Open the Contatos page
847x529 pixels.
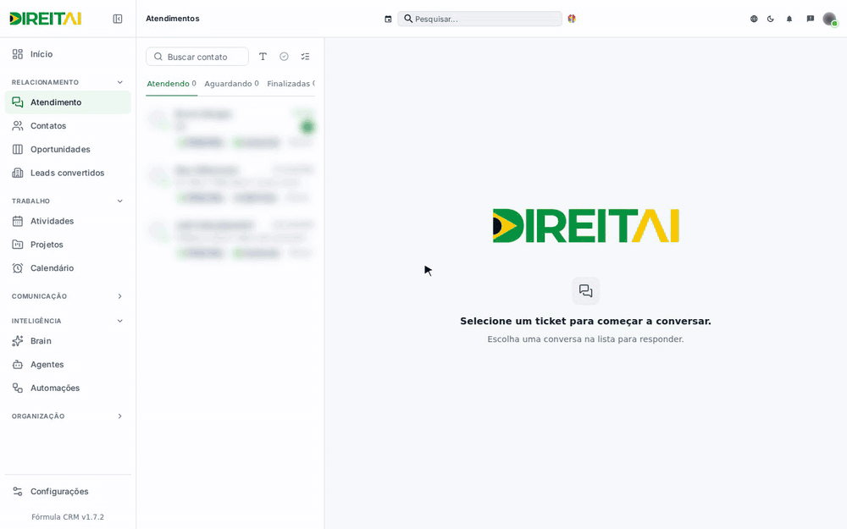tap(68, 126)
